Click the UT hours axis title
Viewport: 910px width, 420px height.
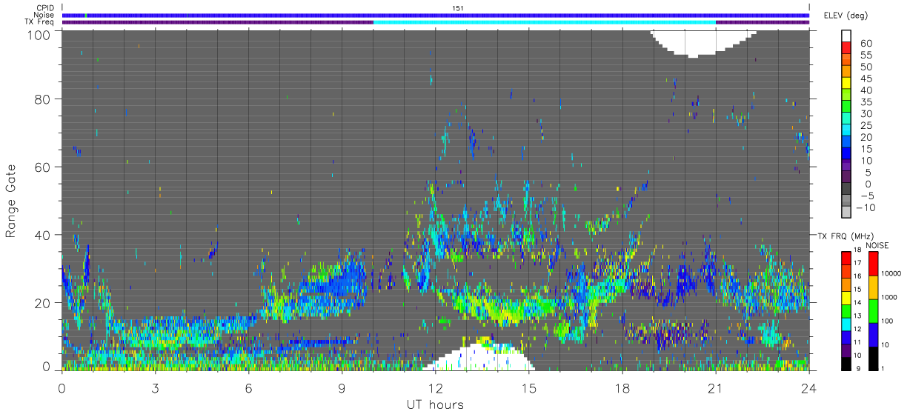pos(435,404)
